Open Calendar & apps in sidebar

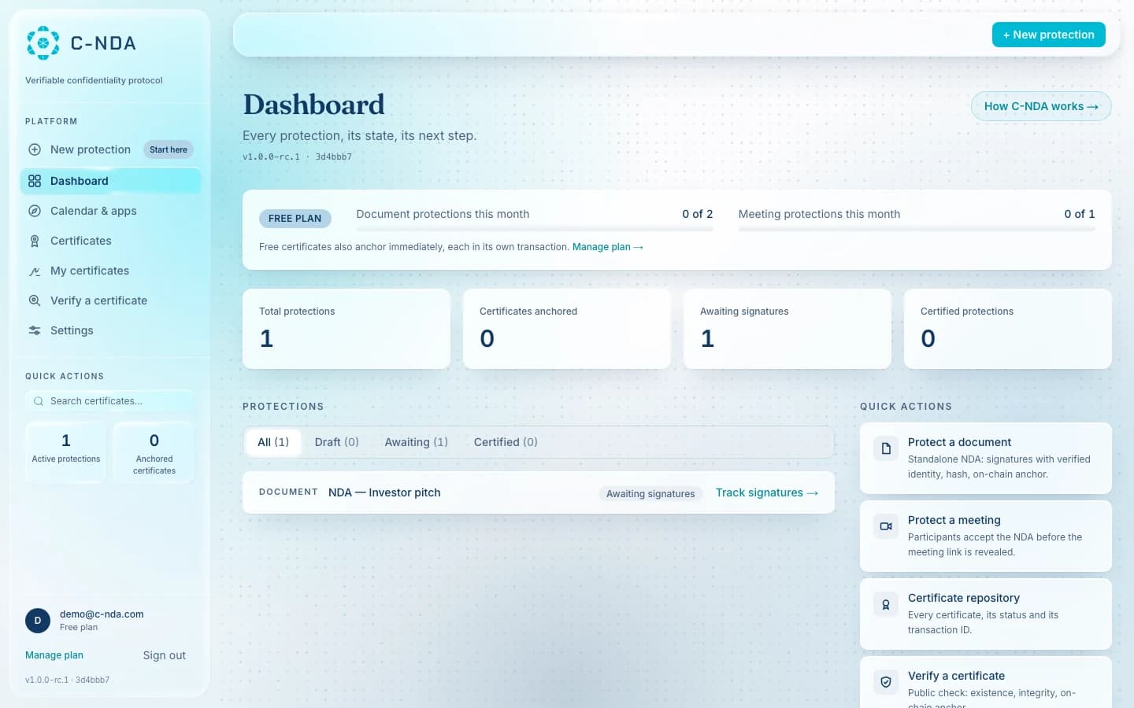110,211
